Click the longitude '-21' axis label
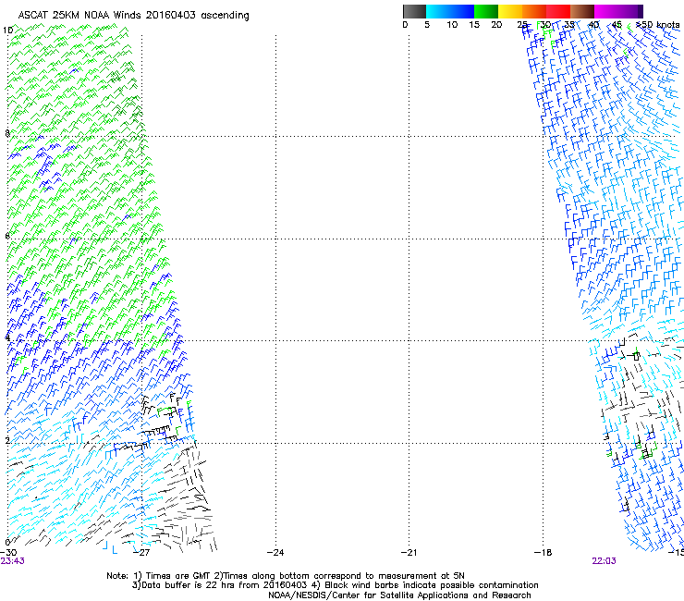Viewport: 684px width, 601px height. coord(409,553)
